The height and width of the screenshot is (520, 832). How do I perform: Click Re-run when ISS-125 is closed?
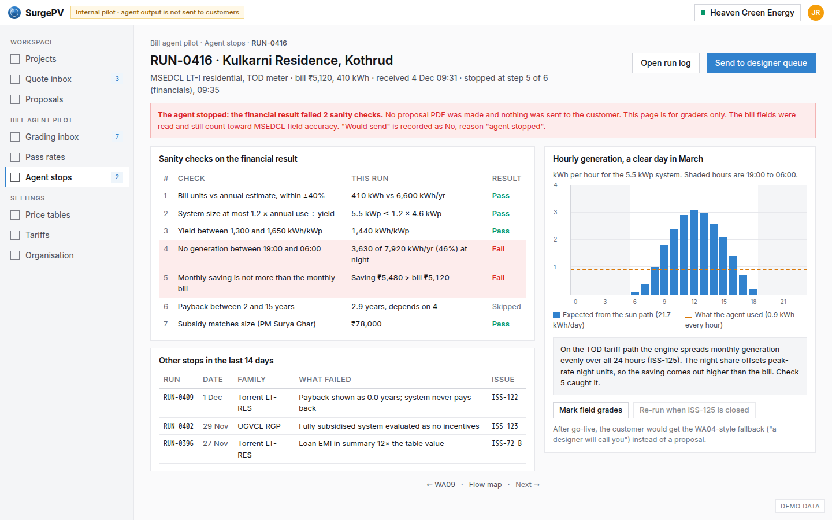694,410
